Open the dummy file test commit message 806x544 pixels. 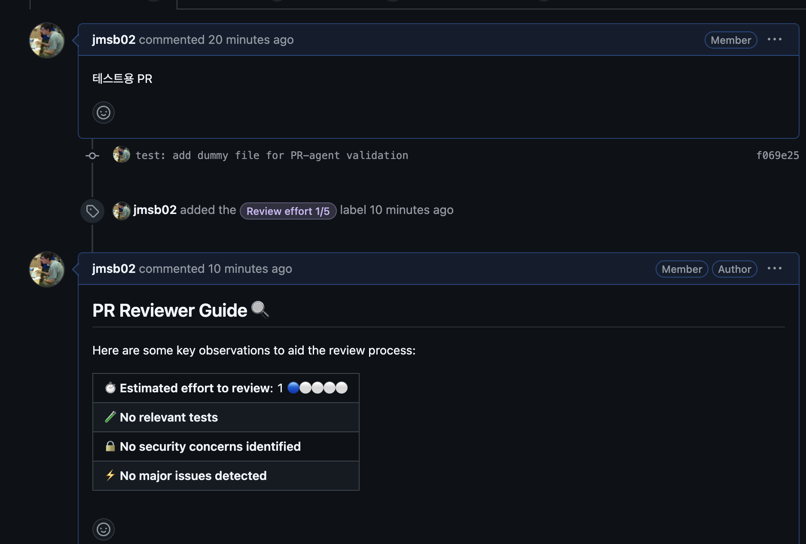pos(272,156)
